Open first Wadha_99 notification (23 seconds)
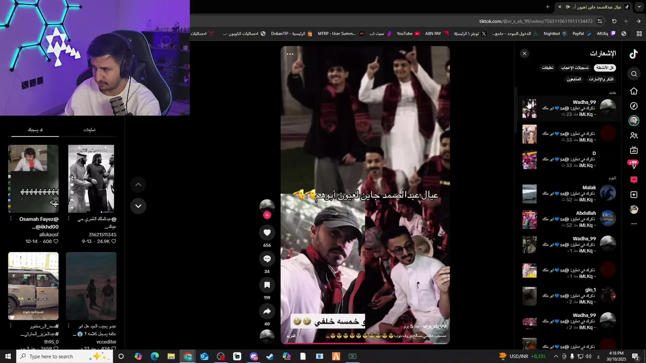This screenshot has height=363, width=646. coord(569,108)
